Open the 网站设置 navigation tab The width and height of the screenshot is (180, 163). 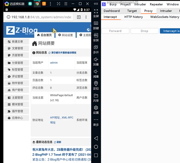66,35
